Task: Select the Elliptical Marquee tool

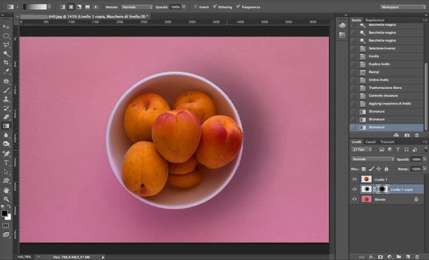Action: [x=6, y=36]
